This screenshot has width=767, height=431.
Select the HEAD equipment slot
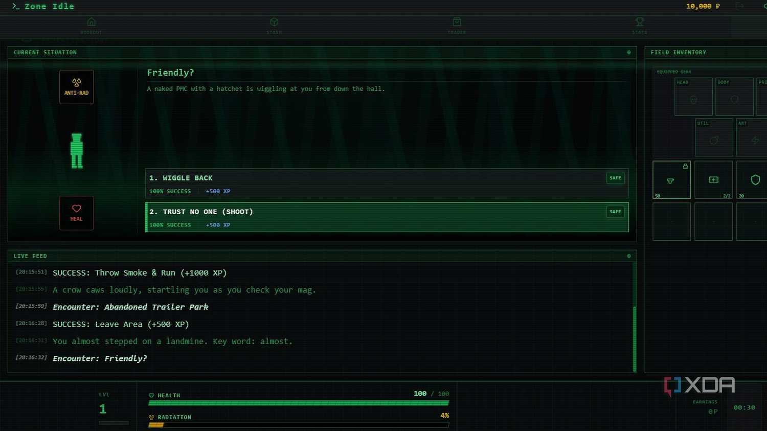(x=693, y=97)
